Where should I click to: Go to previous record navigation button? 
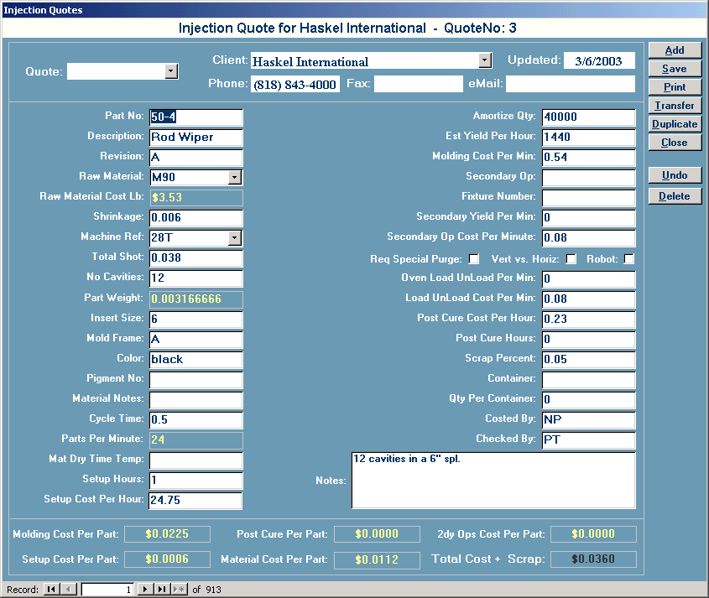tap(68, 589)
